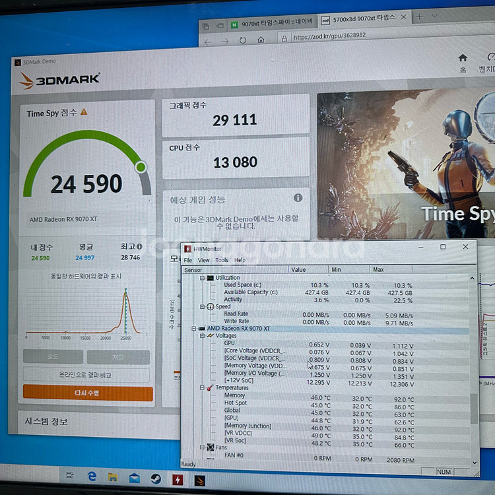Click the HWMonitor vertical scrollbar thumb
This screenshot has height=495, width=495.
tap(473, 409)
